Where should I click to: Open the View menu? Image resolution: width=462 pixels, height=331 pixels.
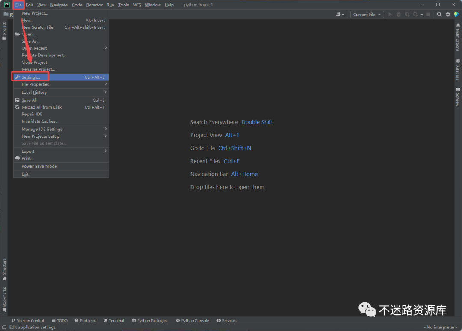pos(41,5)
